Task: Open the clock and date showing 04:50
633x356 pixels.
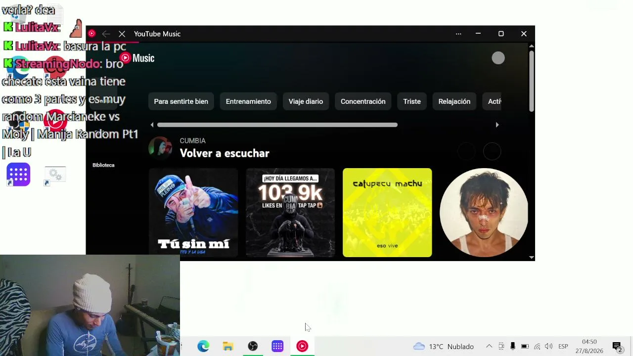Action: pyautogui.click(x=589, y=346)
